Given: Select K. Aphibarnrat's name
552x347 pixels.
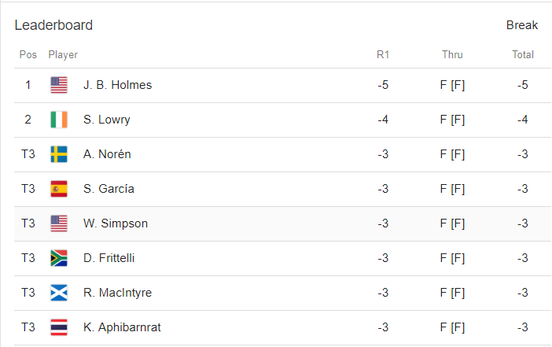Looking at the screenshot, I should [x=122, y=327].
